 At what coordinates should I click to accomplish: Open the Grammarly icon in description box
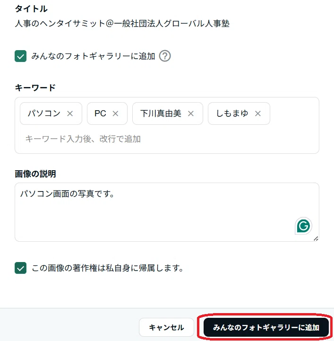pos(303,226)
